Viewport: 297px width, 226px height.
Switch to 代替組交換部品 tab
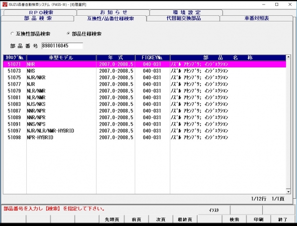point(183,18)
